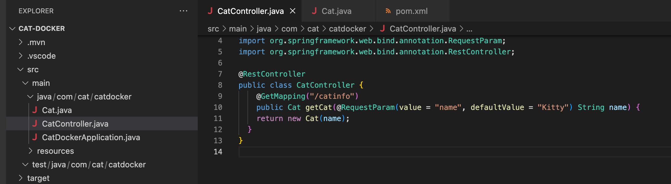This screenshot has height=184, width=671.
Task: Click the getCat method name
Action: click(x=319, y=107)
